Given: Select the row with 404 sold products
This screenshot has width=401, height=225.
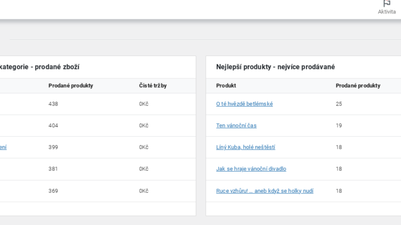Looking at the screenshot, I should pyautogui.click(x=98, y=126).
